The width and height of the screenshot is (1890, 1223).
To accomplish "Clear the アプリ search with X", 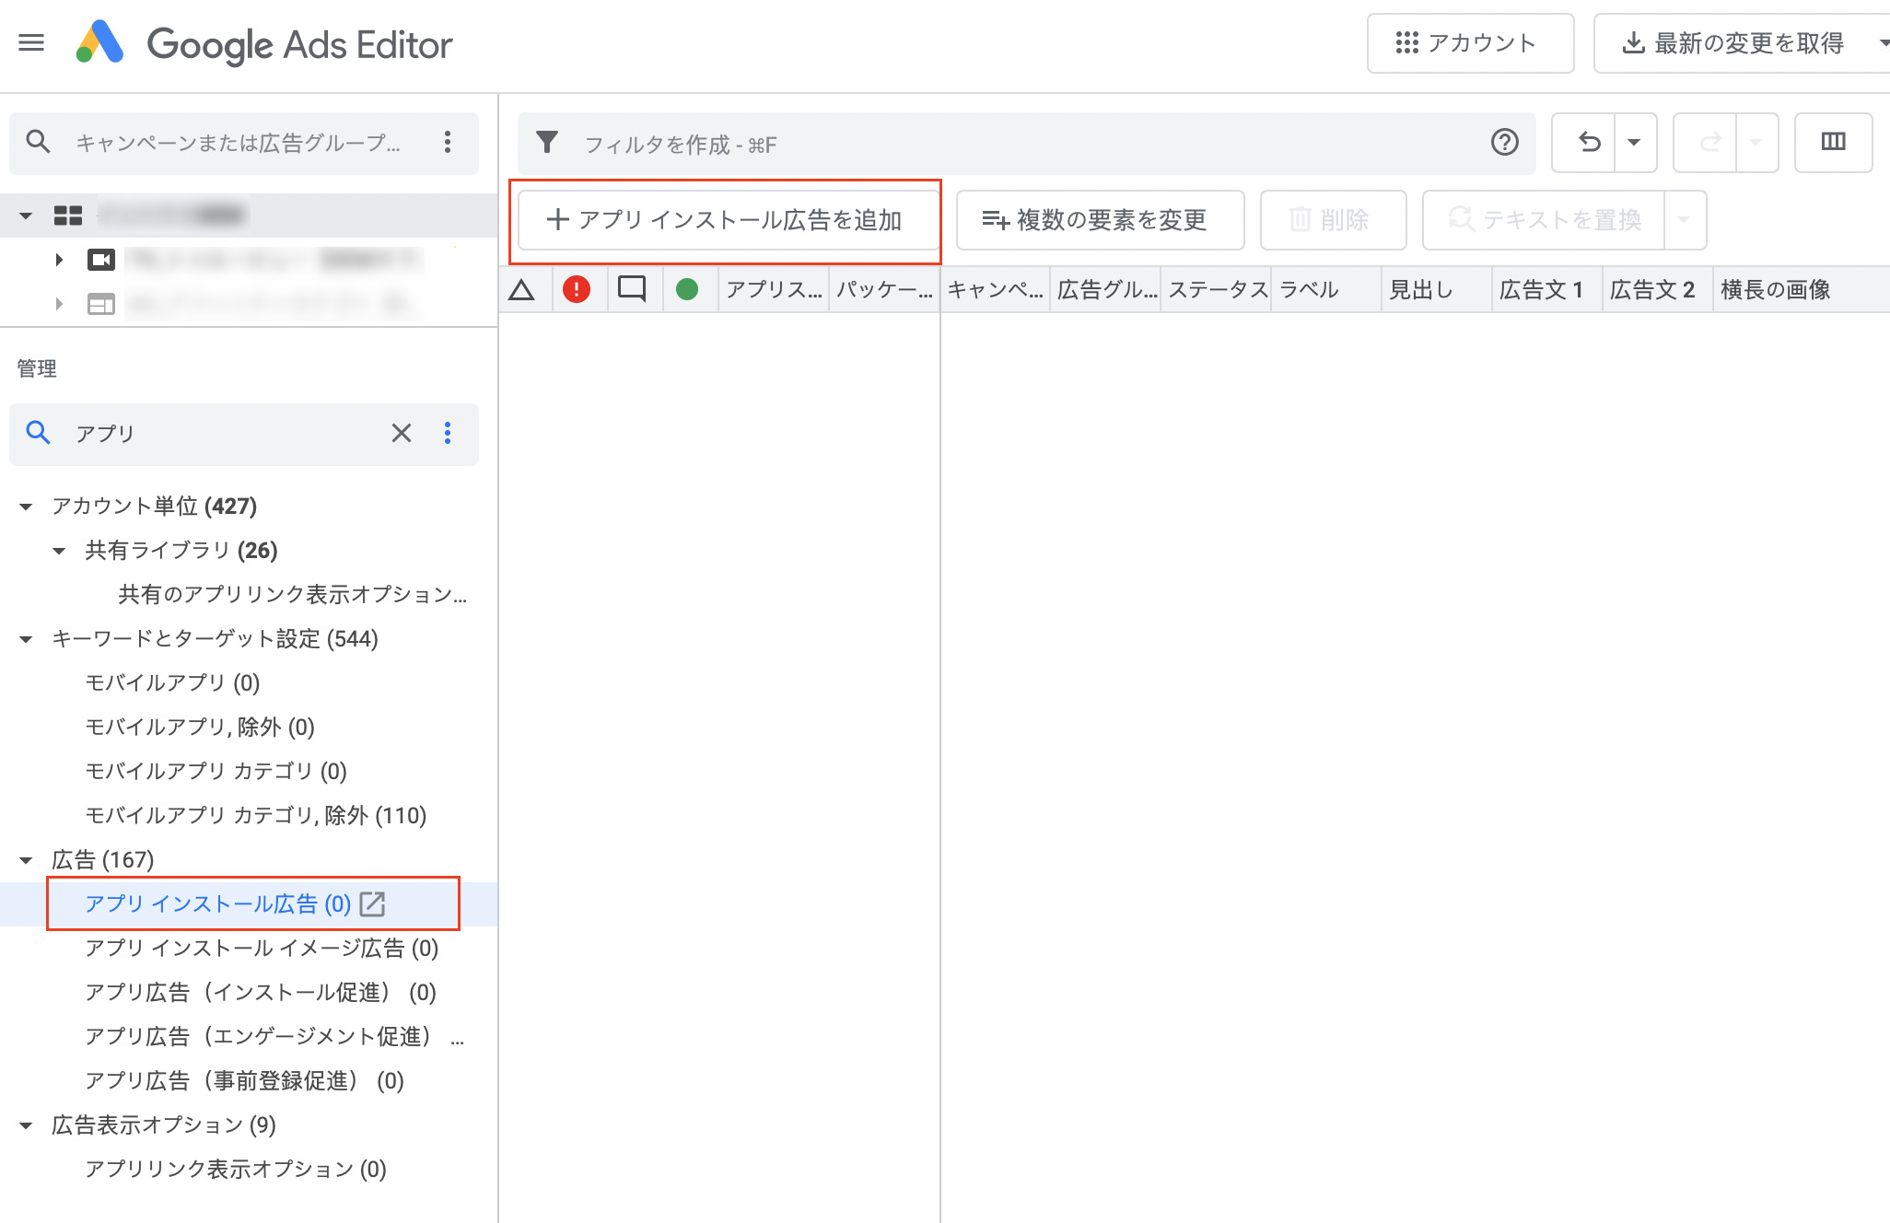I will pos(401,433).
